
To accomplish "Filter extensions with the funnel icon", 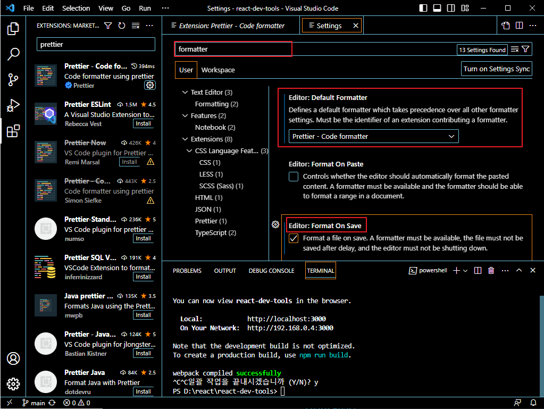I will coord(108,26).
